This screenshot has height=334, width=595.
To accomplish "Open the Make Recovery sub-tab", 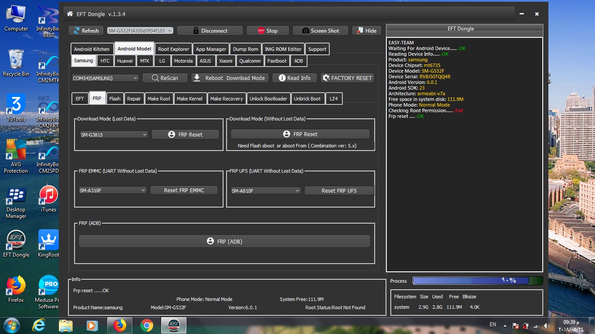I will (227, 99).
